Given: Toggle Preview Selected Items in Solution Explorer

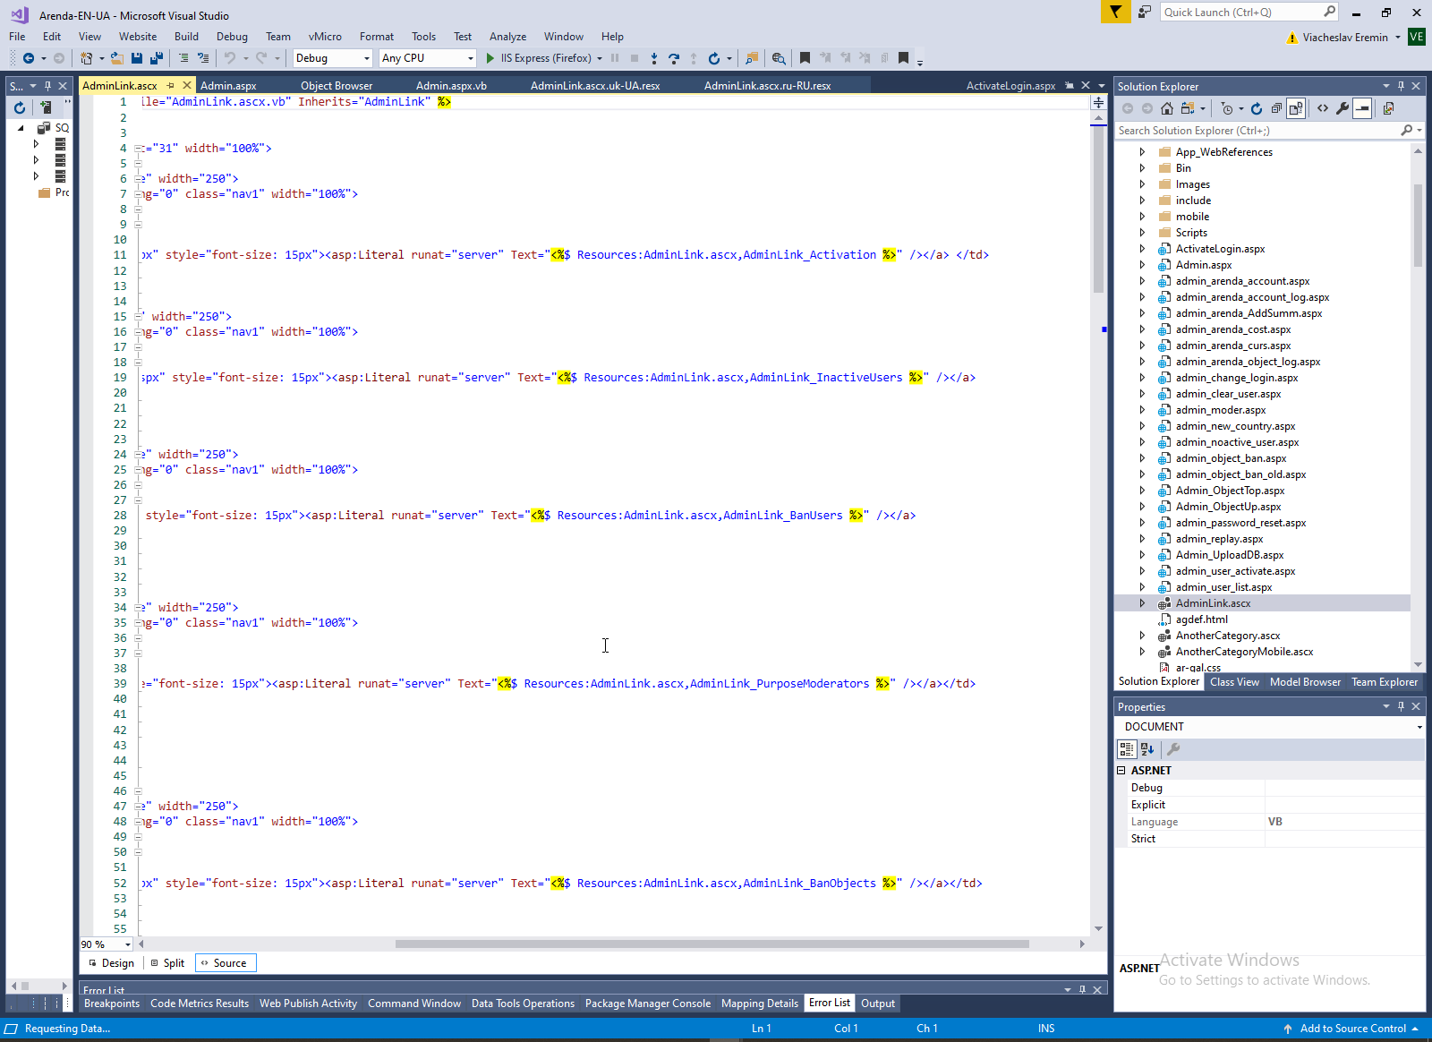Looking at the screenshot, I should 1362,108.
